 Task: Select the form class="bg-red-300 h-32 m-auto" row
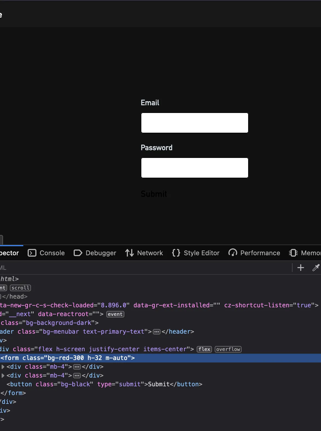coord(160,358)
